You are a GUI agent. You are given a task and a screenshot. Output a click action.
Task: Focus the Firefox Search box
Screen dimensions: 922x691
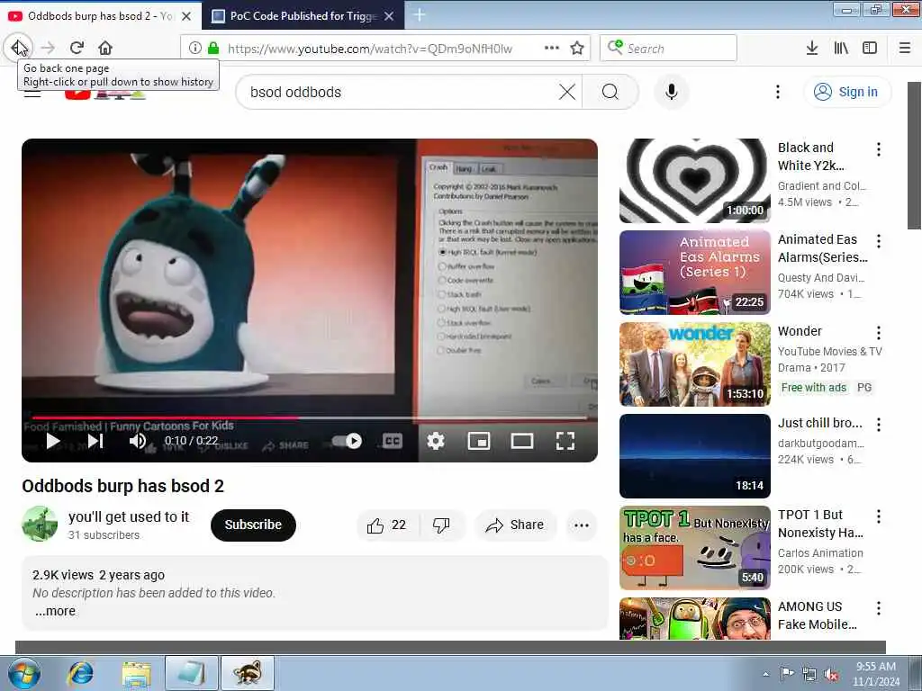[x=669, y=49]
